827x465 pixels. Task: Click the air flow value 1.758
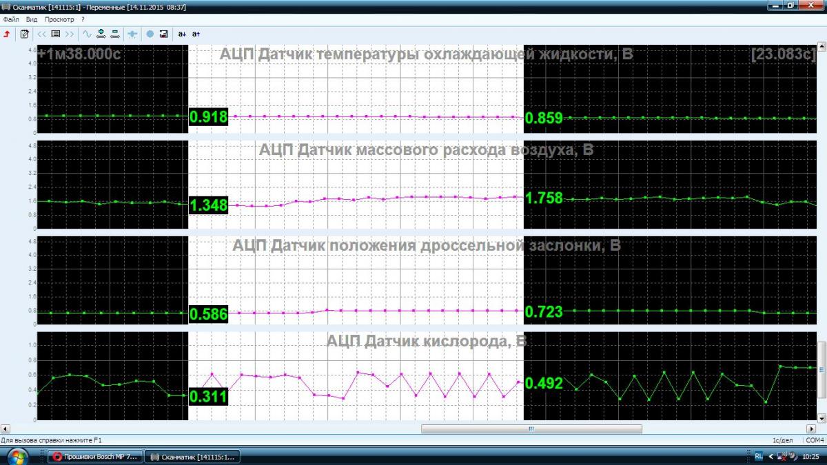pyautogui.click(x=544, y=198)
